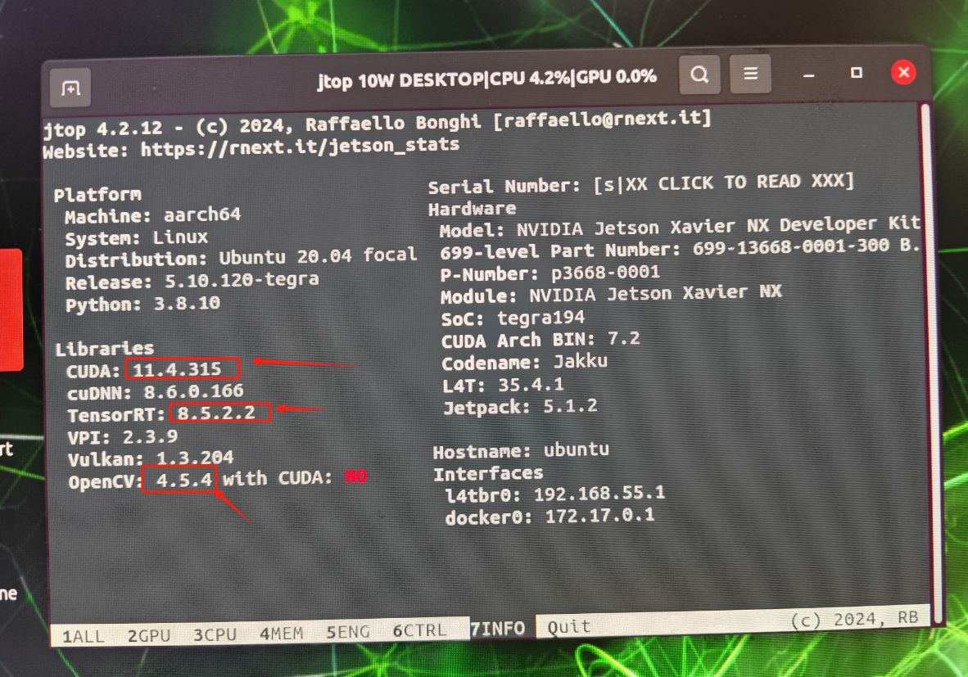Click the 699-level Part Number line
The width and height of the screenshot is (968, 677).
[x=680, y=249]
